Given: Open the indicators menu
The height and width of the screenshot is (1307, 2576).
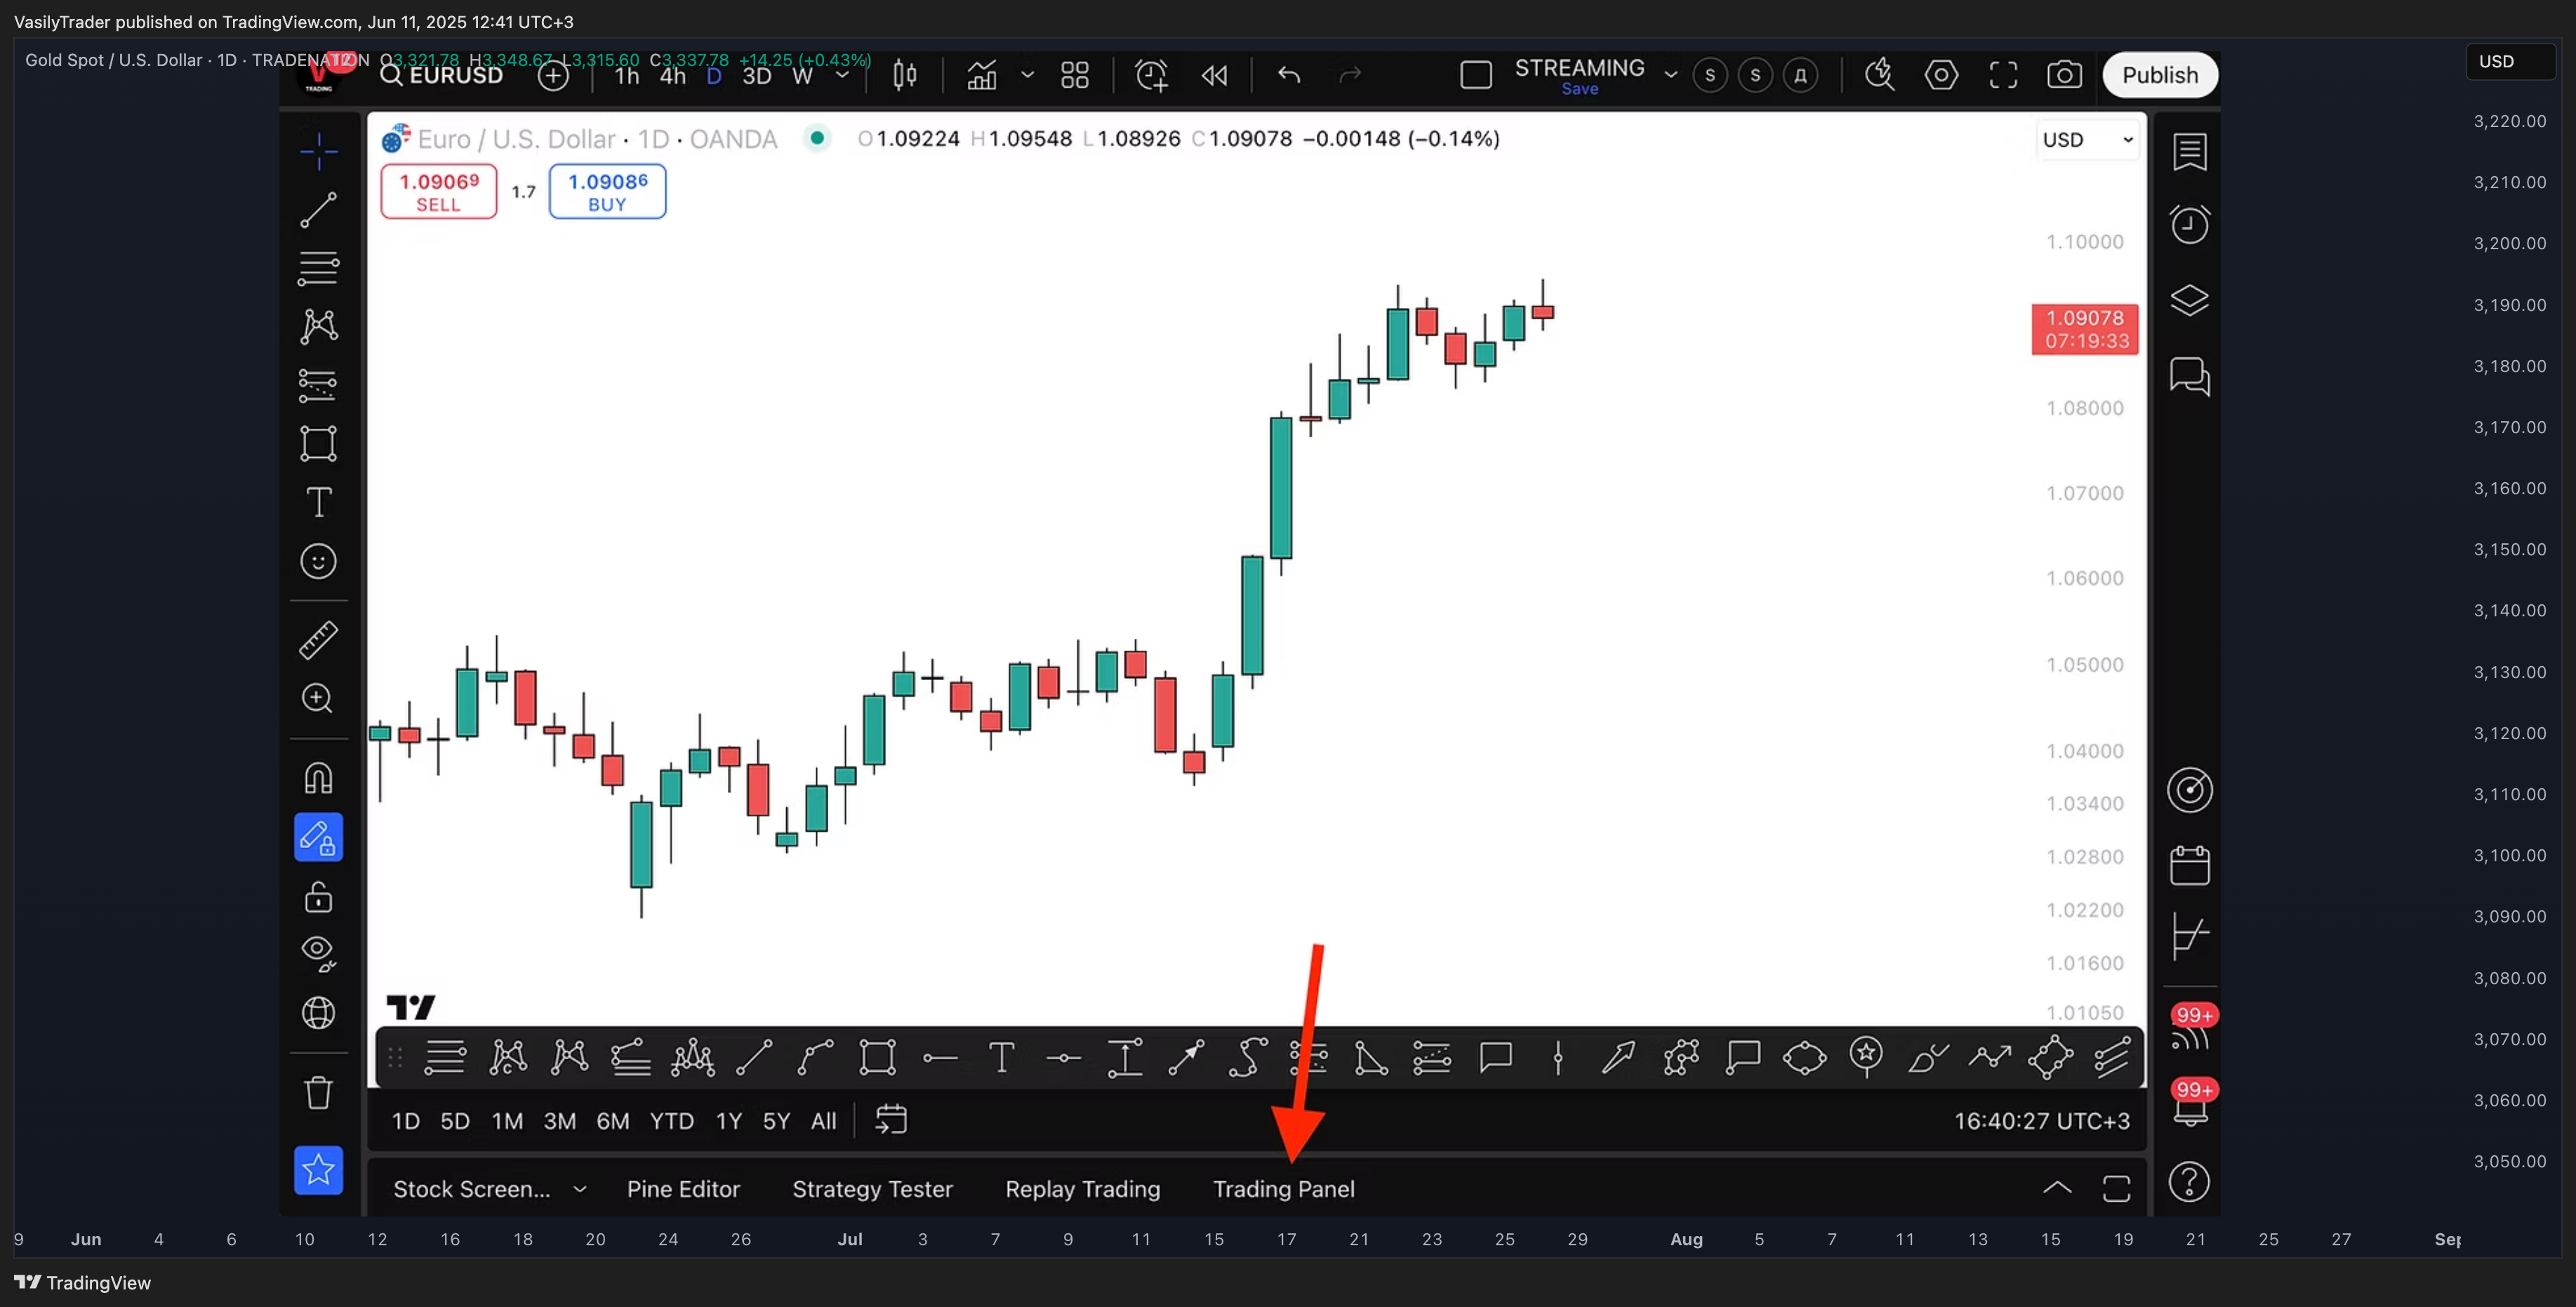Looking at the screenshot, I should pyautogui.click(x=982, y=75).
